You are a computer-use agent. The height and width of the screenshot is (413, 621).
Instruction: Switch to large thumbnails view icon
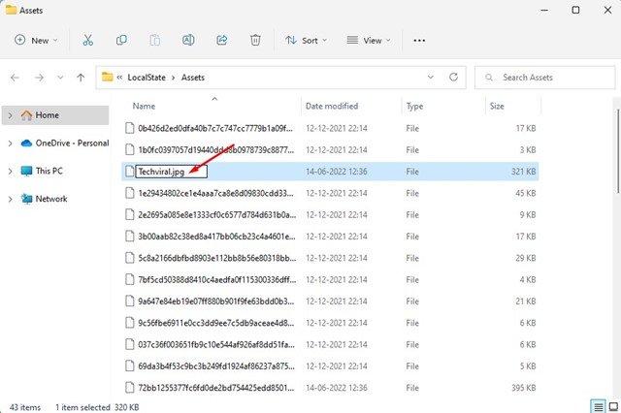613,406
